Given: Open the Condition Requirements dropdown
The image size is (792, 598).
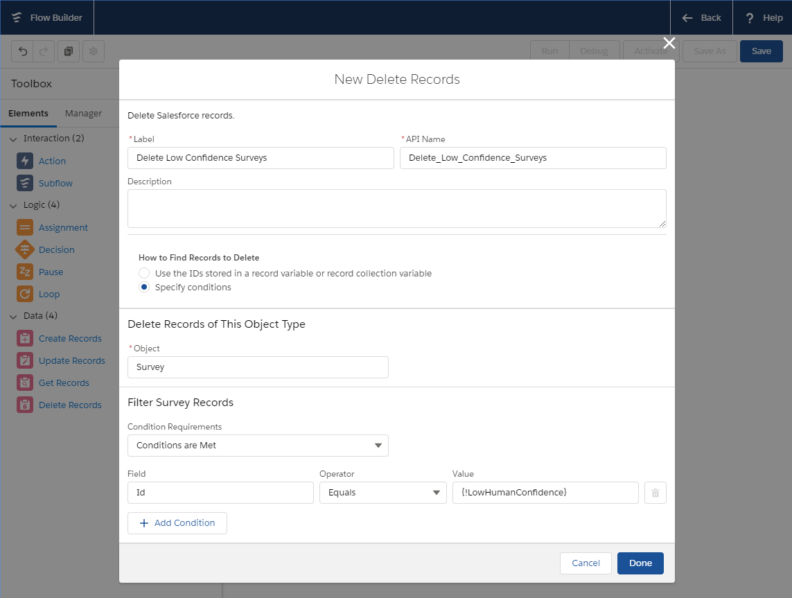Looking at the screenshot, I should pos(258,446).
